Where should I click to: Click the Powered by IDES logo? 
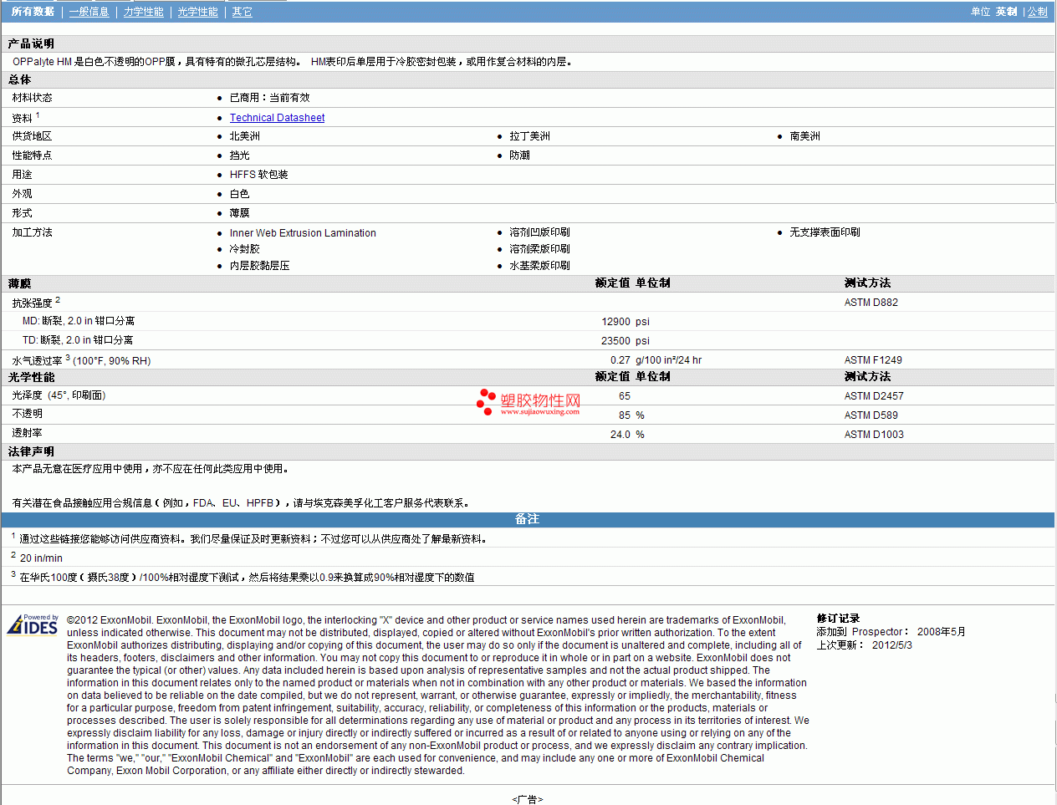(x=33, y=624)
